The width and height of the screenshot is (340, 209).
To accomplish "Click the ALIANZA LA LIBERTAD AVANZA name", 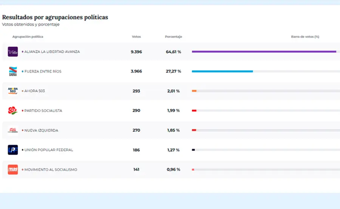I will click(x=52, y=52).
